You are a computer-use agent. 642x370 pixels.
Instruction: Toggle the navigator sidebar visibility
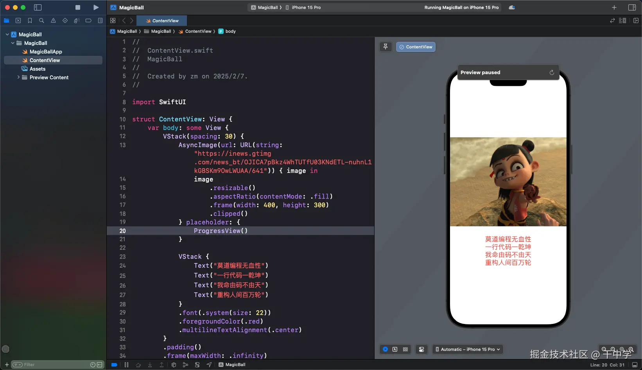point(38,7)
